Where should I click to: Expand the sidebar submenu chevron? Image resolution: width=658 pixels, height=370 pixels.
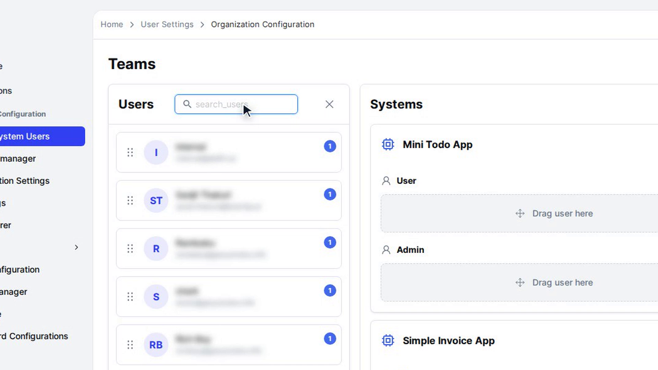pyautogui.click(x=76, y=247)
